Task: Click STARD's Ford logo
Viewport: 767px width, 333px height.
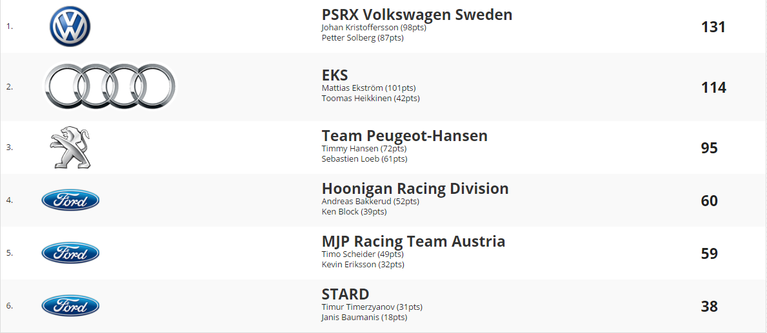Action: (x=70, y=306)
